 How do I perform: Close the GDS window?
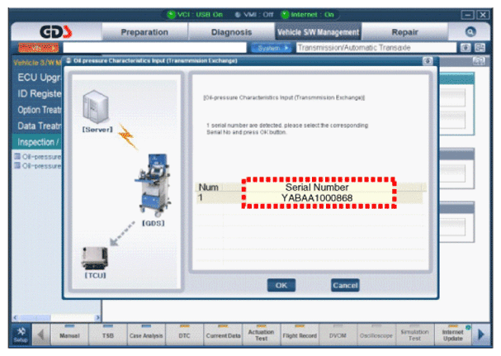pos(483,15)
